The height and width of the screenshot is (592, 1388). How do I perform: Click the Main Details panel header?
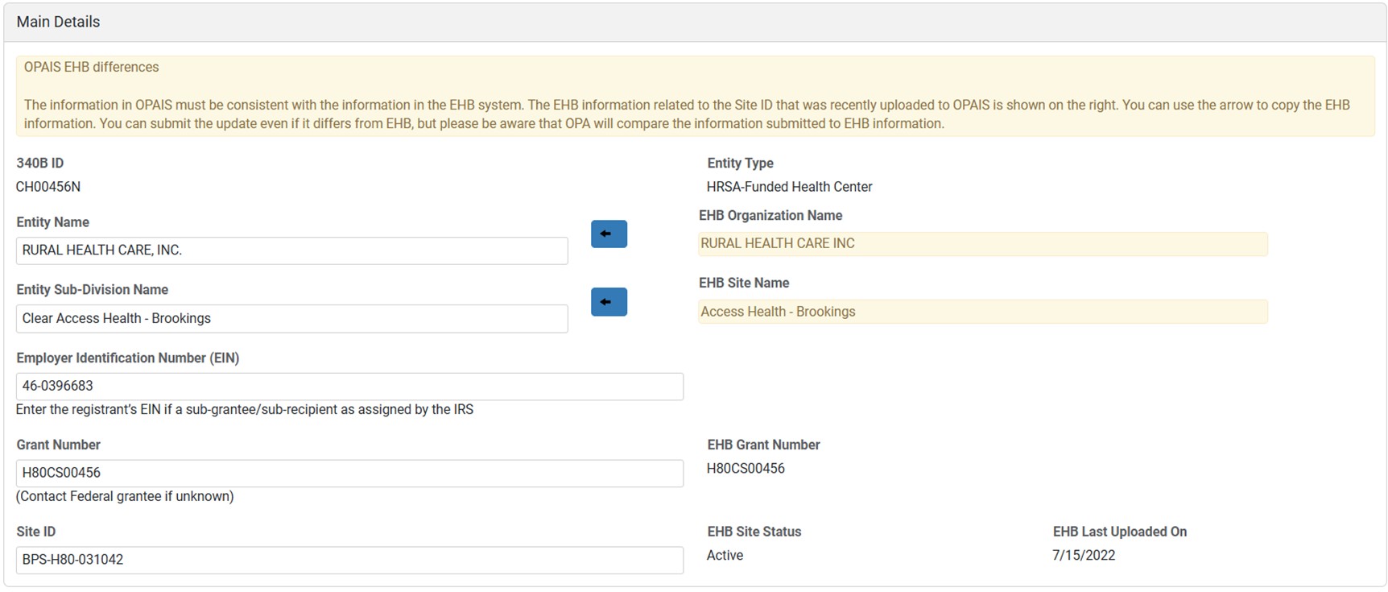tap(58, 22)
